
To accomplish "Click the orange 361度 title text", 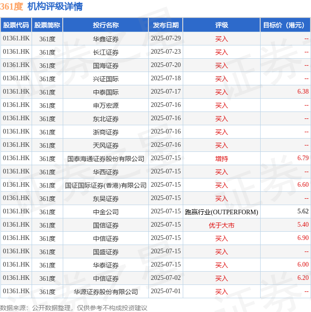I will 11,6.
